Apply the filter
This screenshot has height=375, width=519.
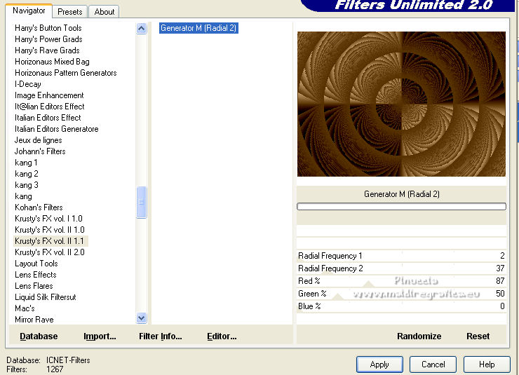coord(379,364)
